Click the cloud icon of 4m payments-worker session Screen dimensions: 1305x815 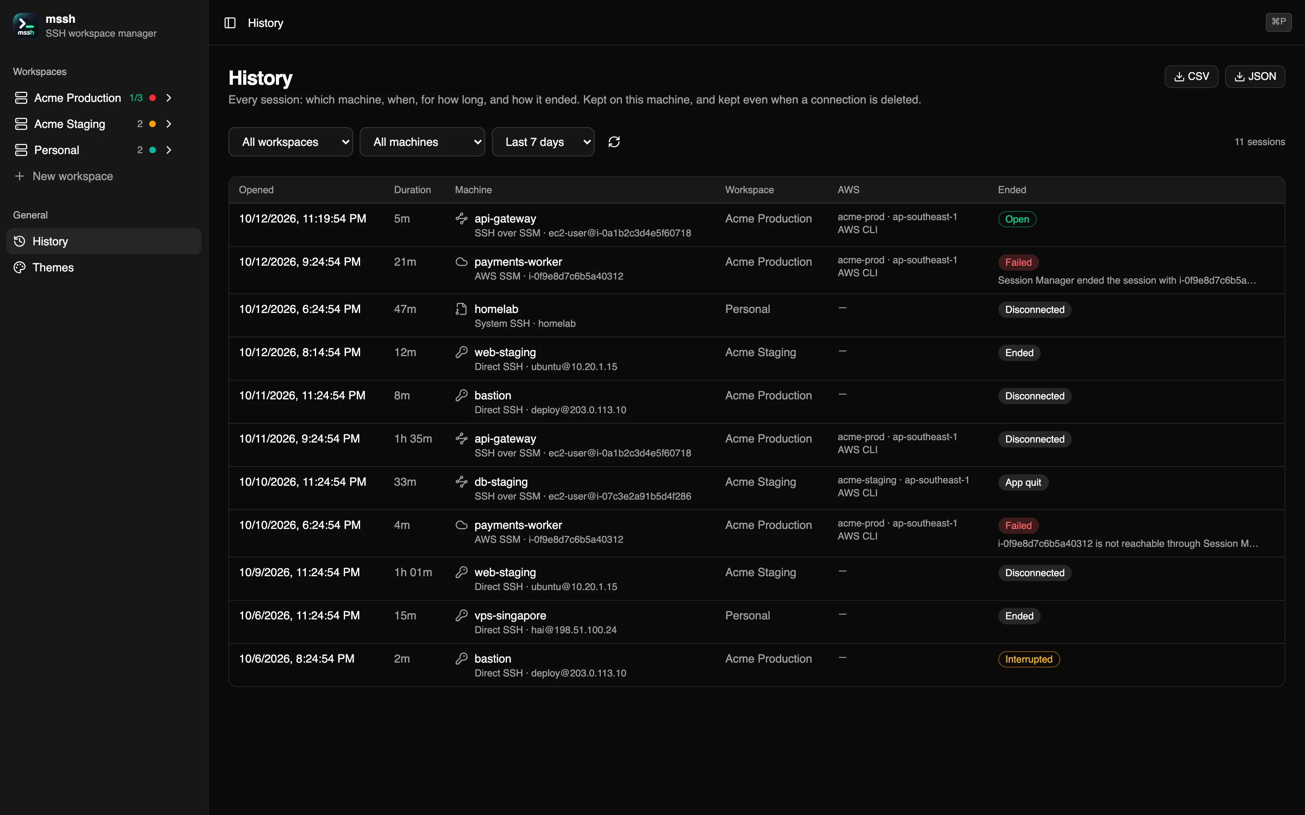tap(461, 524)
